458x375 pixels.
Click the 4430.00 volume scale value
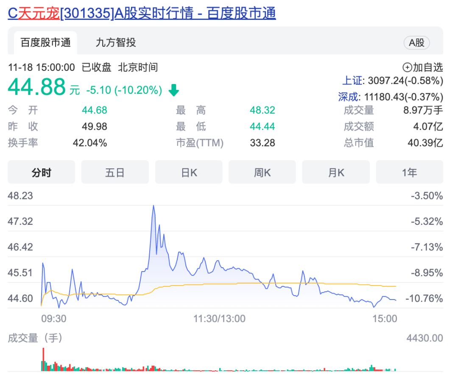424,338
